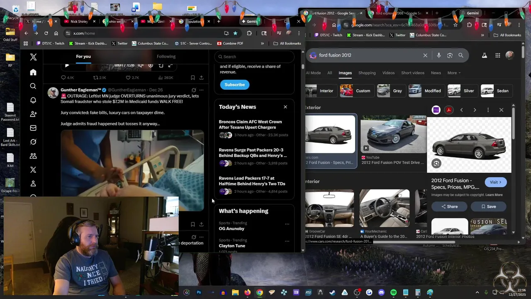The width and height of the screenshot is (531, 299).
Task: Close the Today's News panel
Action: tap(285, 107)
